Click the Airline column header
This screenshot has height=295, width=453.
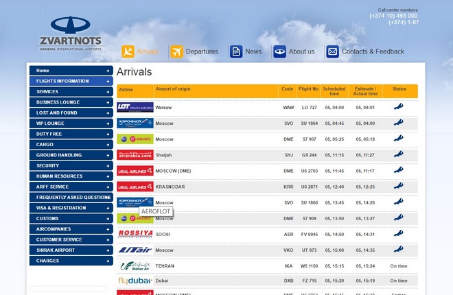126,89
